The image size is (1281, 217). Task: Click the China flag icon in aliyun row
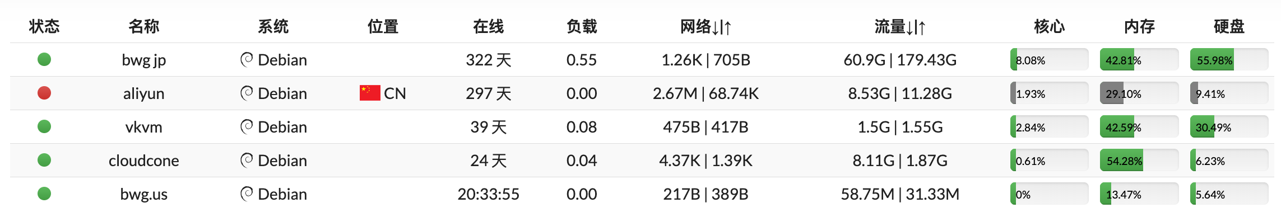[x=370, y=93]
